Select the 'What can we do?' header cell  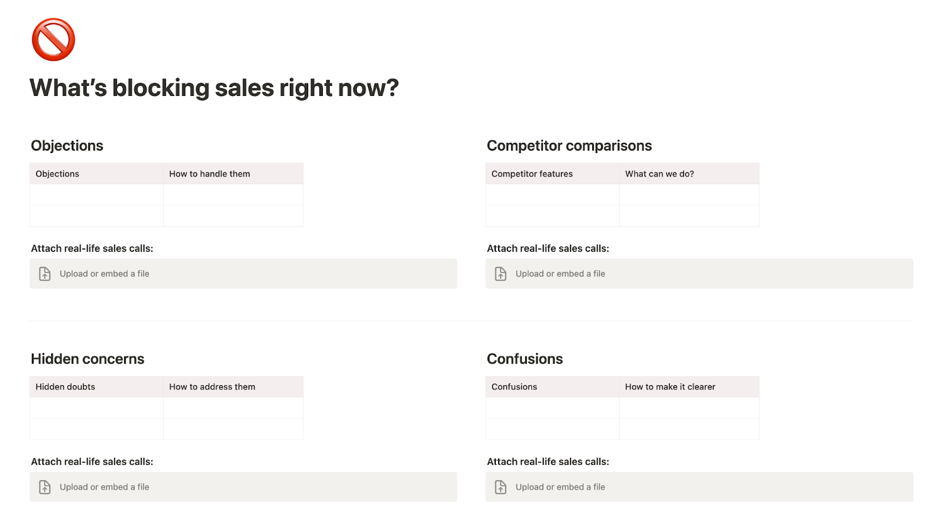(689, 174)
